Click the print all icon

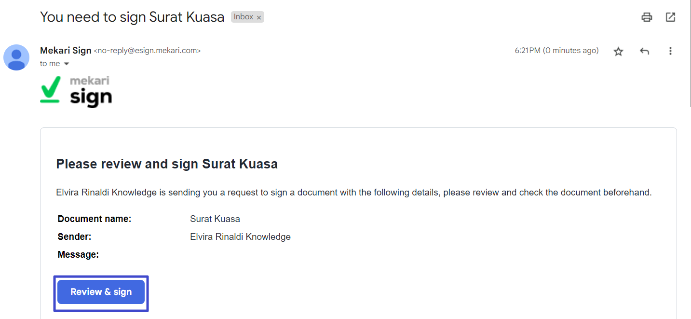pyautogui.click(x=647, y=17)
